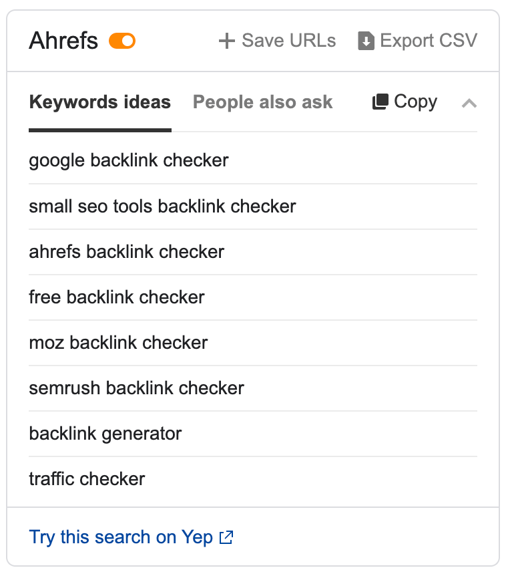This screenshot has height=572, width=506.
Task: Click backlink generator keyword
Action: (x=105, y=433)
